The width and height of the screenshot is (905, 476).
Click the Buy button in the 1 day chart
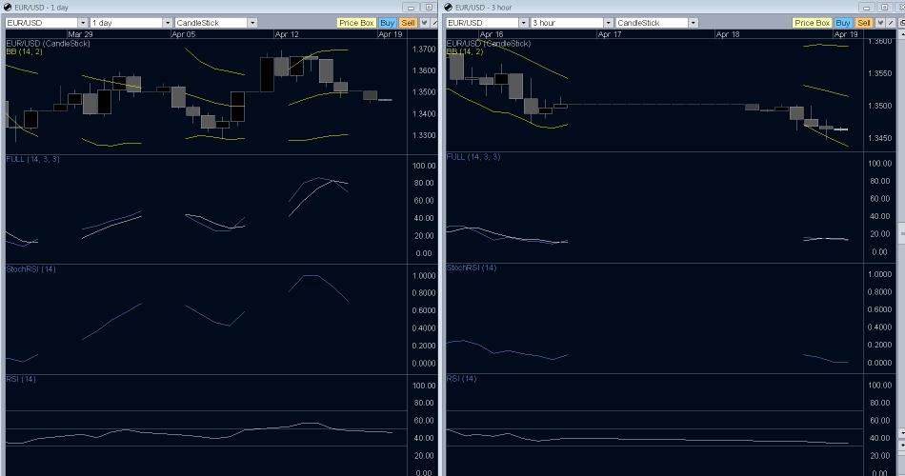[388, 23]
